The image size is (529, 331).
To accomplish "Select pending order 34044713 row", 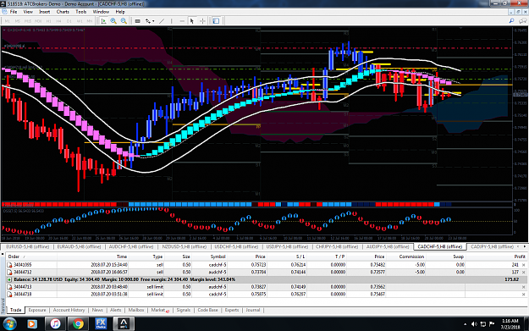I will [x=267, y=287].
